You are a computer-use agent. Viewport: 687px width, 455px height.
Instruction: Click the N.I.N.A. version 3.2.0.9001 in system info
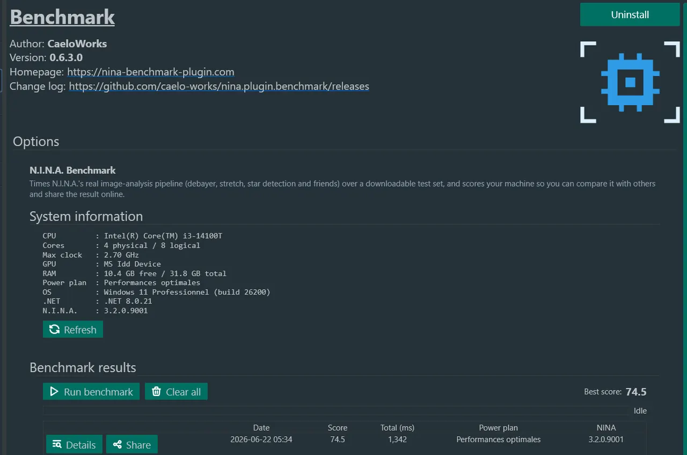coord(126,311)
